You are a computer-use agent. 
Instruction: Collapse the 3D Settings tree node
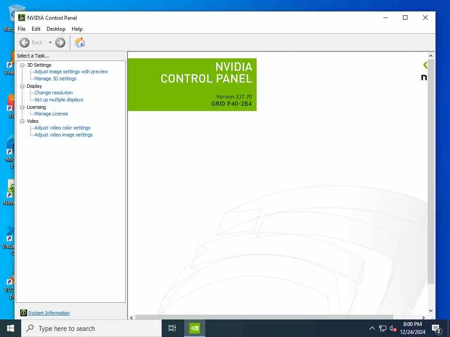[x=22, y=65]
